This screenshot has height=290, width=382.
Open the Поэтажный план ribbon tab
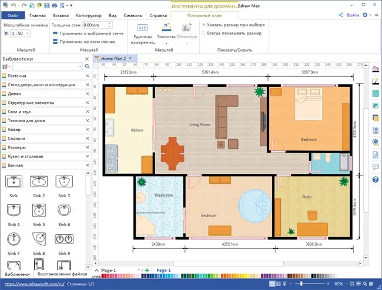pos(204,15)
